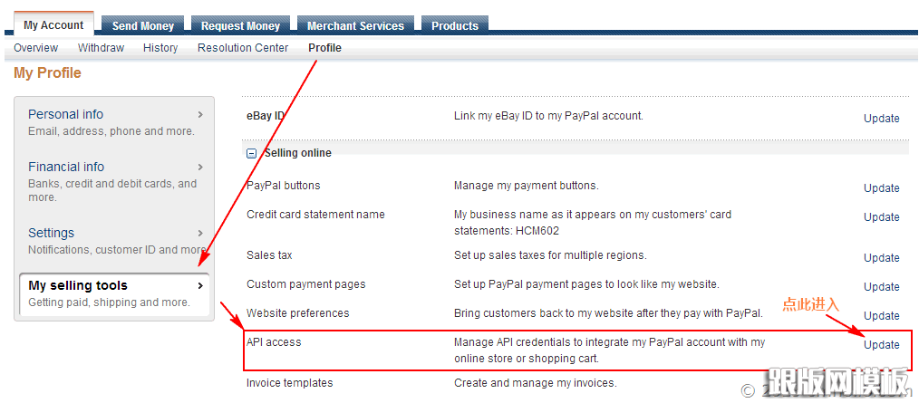This screenshot has width=919, height=403.
Task: Update Credit card statement name
Action: click(882, 216)
